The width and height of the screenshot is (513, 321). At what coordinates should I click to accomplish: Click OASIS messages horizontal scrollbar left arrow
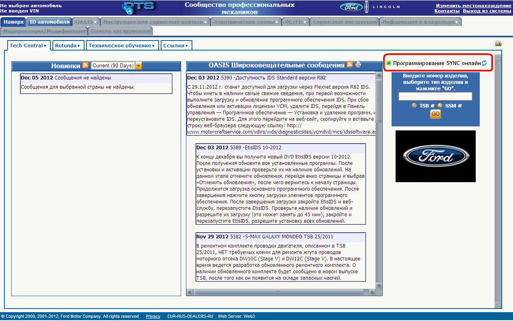(190, 293)
